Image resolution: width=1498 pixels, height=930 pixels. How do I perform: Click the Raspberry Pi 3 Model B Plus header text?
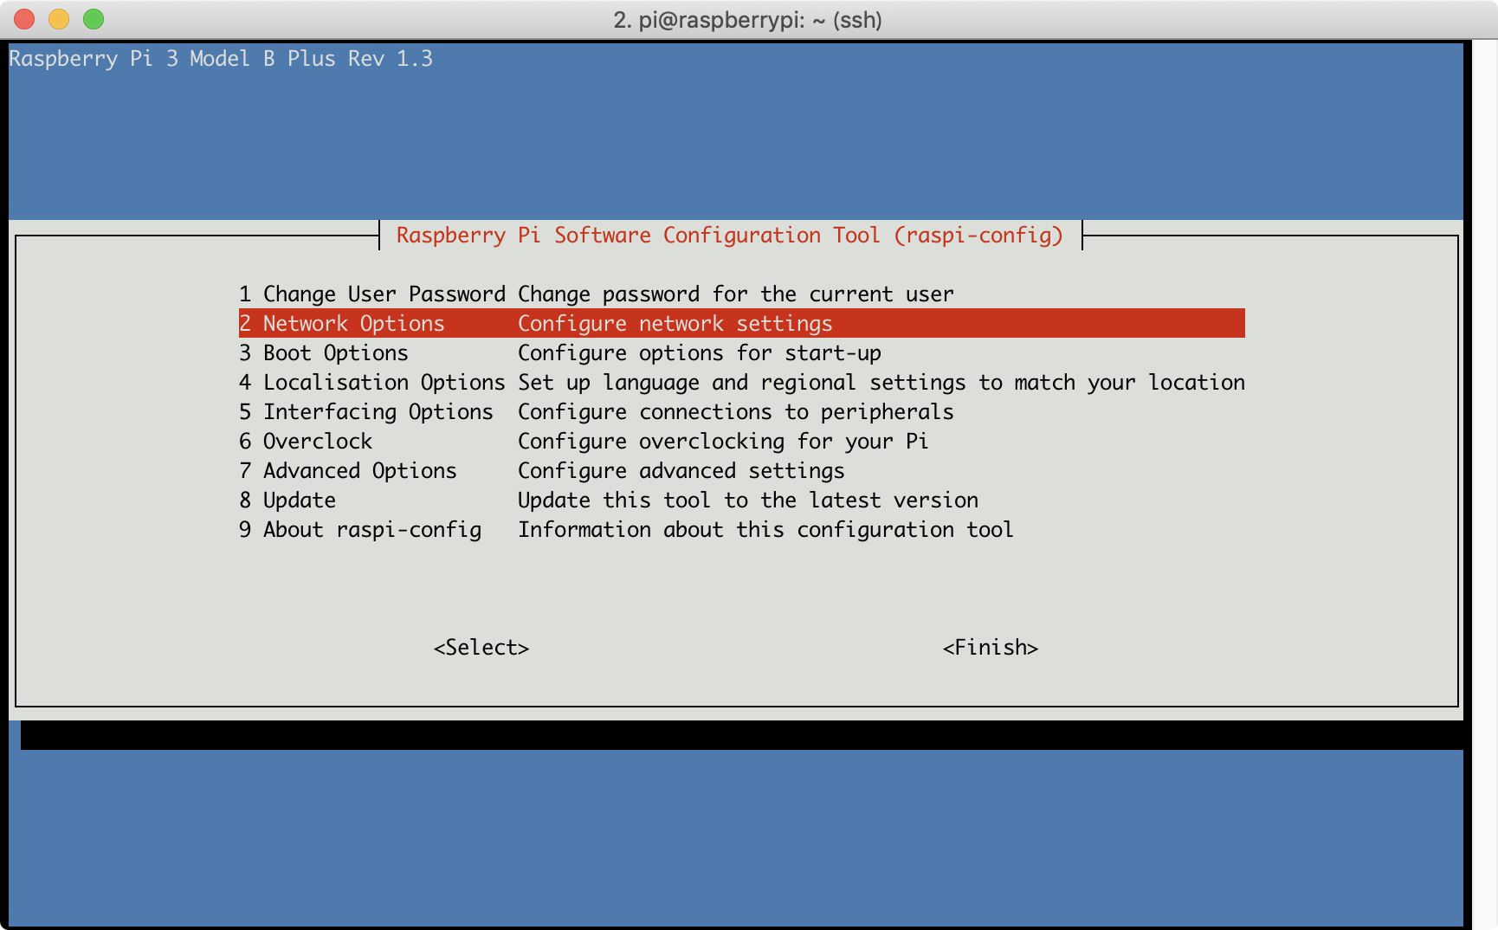point(221,59)
